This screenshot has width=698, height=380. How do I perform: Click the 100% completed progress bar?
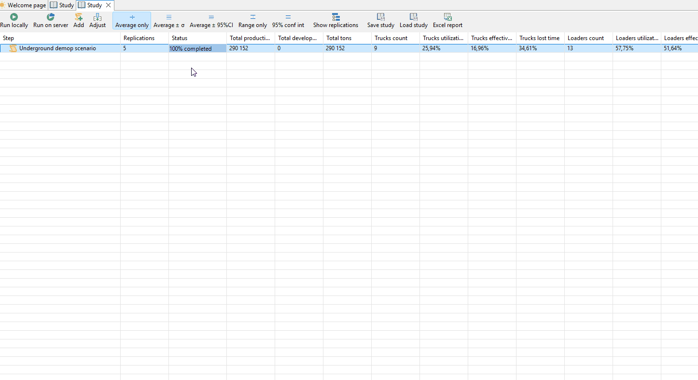tap(197, 48)
